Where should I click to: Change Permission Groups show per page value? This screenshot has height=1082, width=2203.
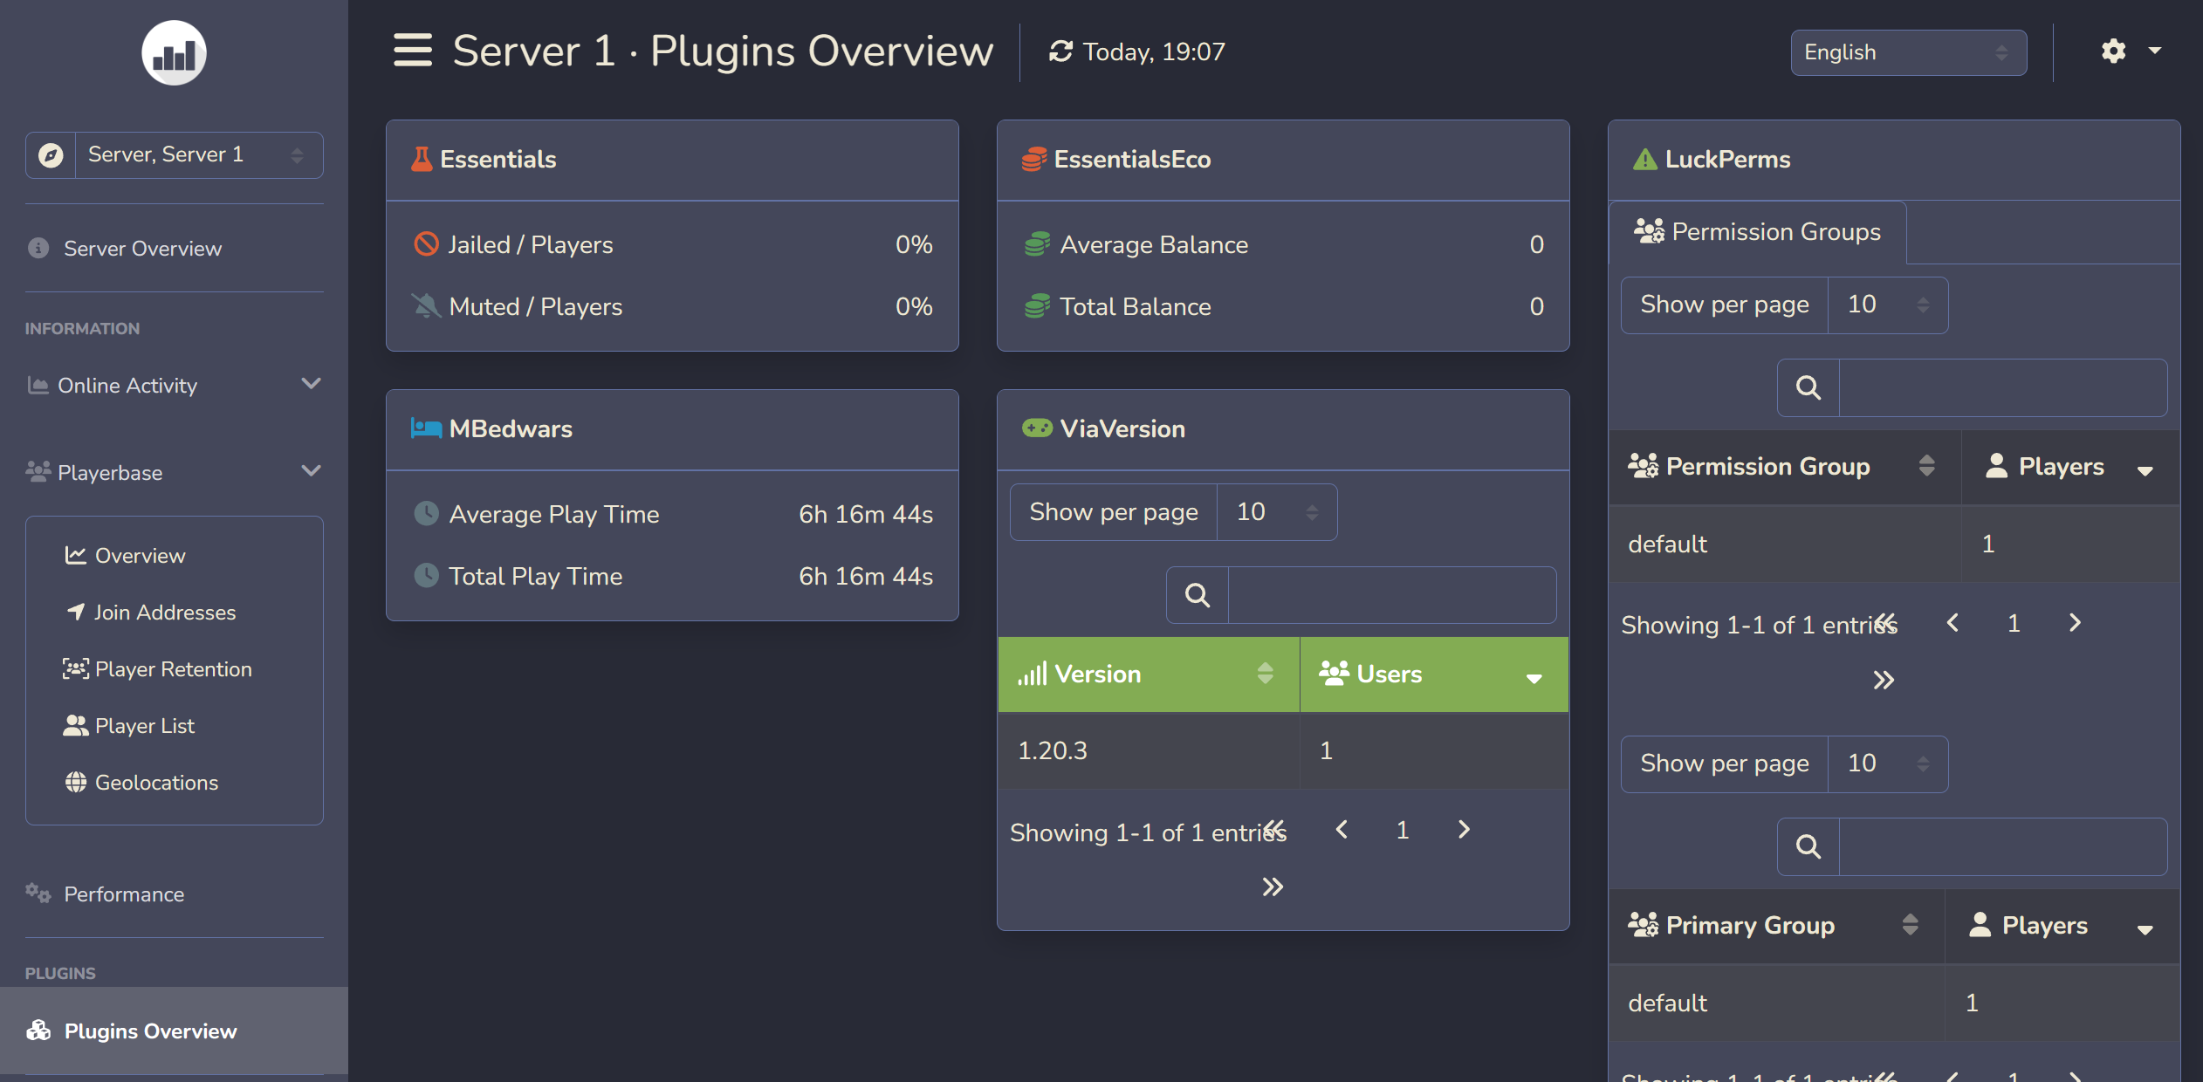1888,305
